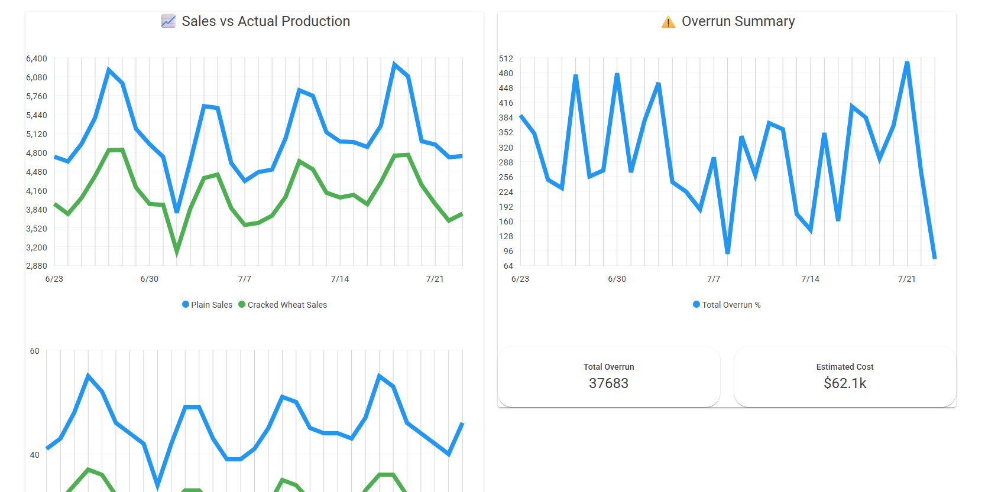The width and height of the screenshot is (985, 492).
Task: Click the 7/7 axis label on the overrun chart
Action: point(714,279)
